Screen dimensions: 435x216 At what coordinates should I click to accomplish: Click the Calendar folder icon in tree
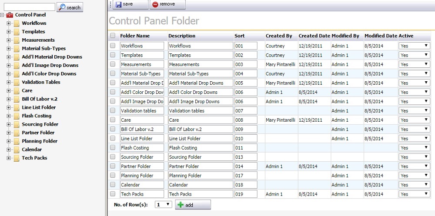point(17,150)
